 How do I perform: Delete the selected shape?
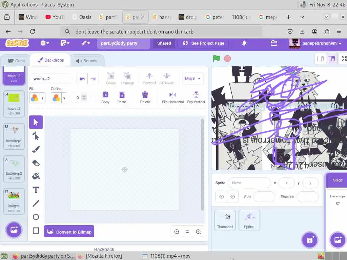click(145, 97)
